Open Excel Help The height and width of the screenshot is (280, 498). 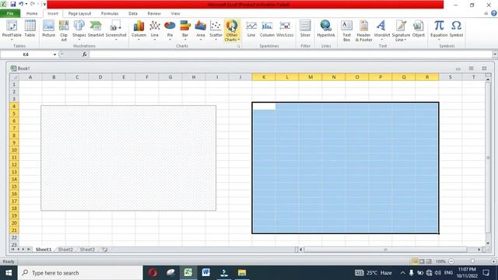494,13
